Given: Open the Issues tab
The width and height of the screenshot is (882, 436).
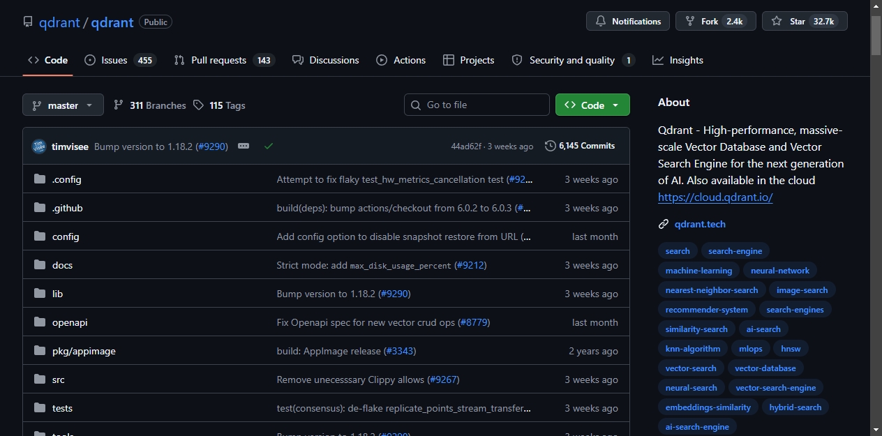Looking at the screenshot, I should 119,60.
